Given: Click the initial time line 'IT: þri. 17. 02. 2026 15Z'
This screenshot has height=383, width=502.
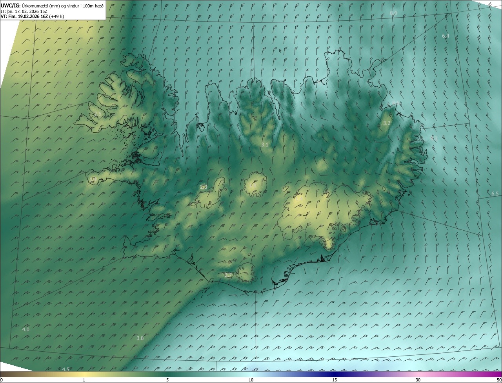Looking at the screenshot, I should 24,11.
